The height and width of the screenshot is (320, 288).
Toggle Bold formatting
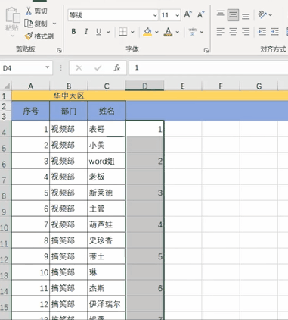tap(73, 32)
